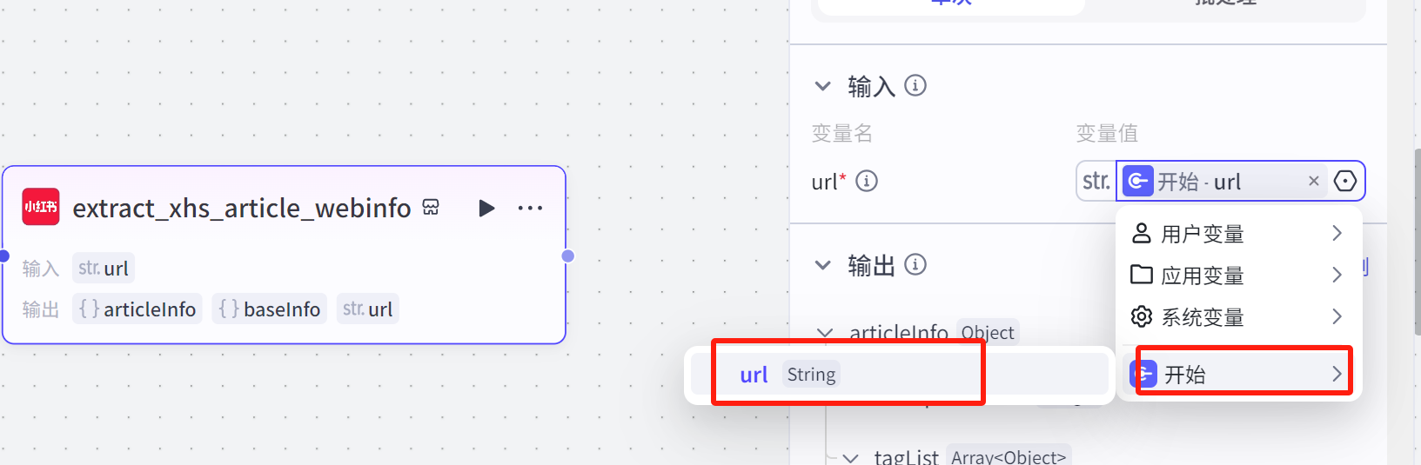Screen dimensions: 1421x465
Task: Click the str. url output tag on node
Action: [x=367, y=309]
